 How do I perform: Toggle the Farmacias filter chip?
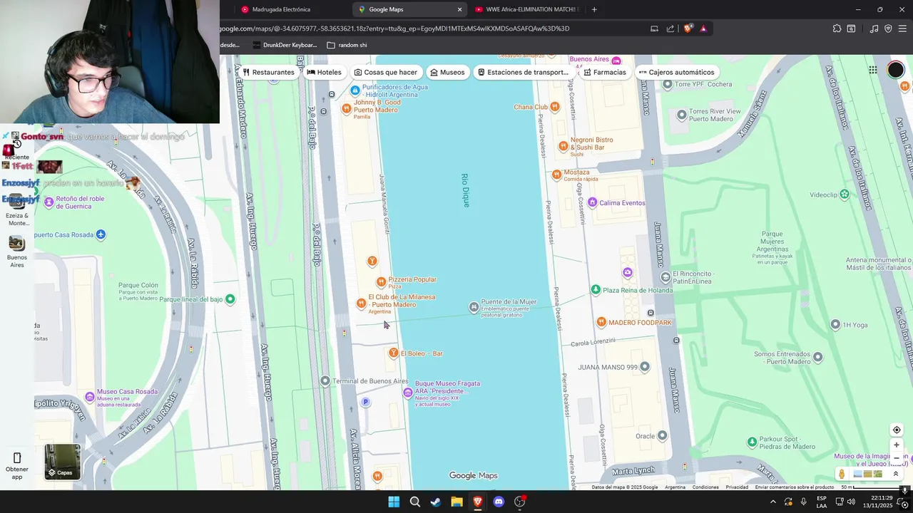(605, 72)
